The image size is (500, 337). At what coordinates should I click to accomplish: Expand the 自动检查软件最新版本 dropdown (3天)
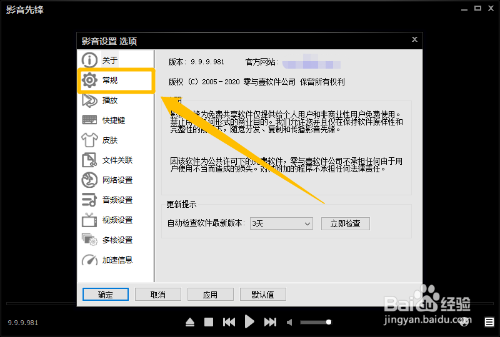point(281,223)
